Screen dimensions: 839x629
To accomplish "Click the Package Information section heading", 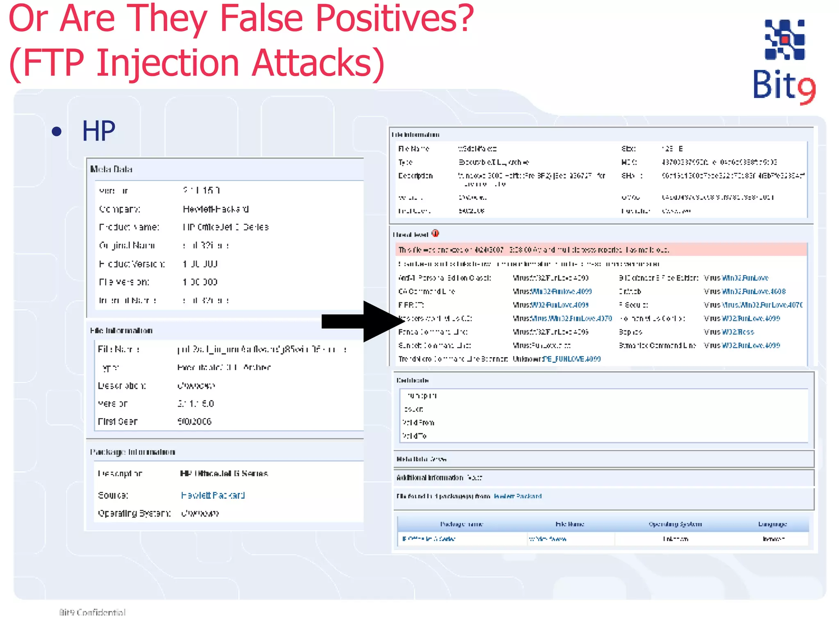I will pyautogui.click(x=133, y=452).
